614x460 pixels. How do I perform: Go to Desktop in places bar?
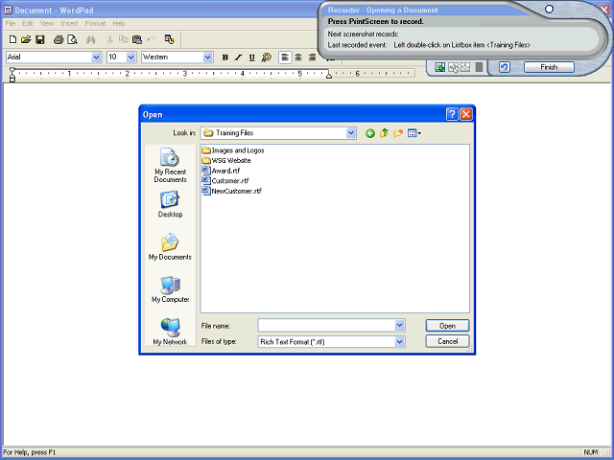[171, 204]
